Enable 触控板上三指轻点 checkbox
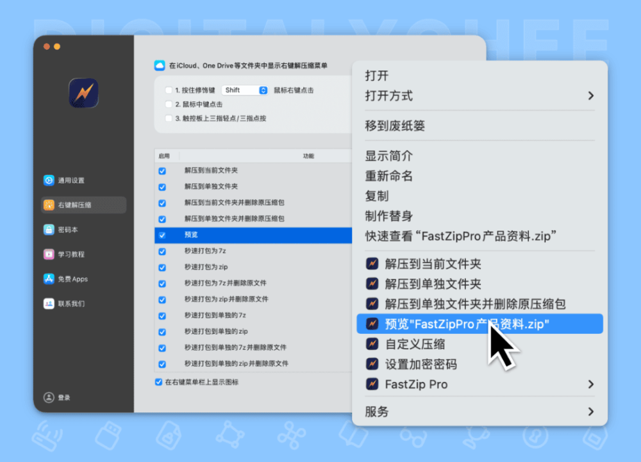 (169, 119)
